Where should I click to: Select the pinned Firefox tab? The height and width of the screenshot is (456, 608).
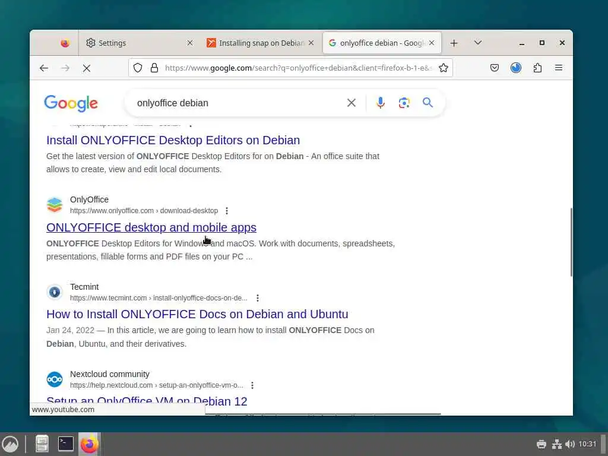[65, 43]
